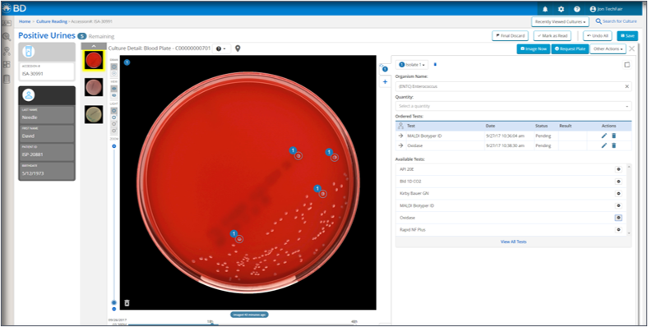Click the Undo All button

[x=598, y=36]
